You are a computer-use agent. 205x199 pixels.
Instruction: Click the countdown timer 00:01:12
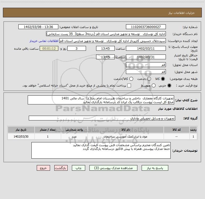click(x=49, y=48)
